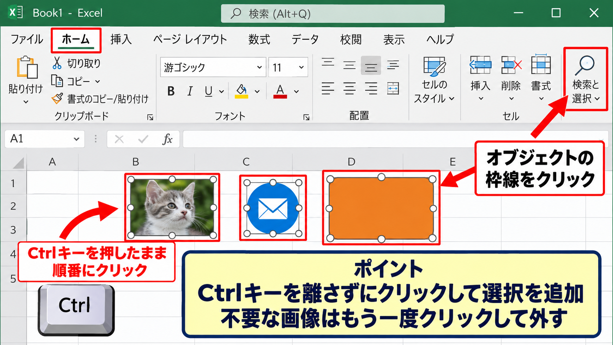This screenshot has width=613, height=345.
Task: Select column B header
Action: 136,162
